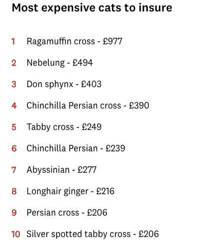223x244 pixels.
Task: Select the Abyssinian £277 entry
Action: (x=62, y=170)
